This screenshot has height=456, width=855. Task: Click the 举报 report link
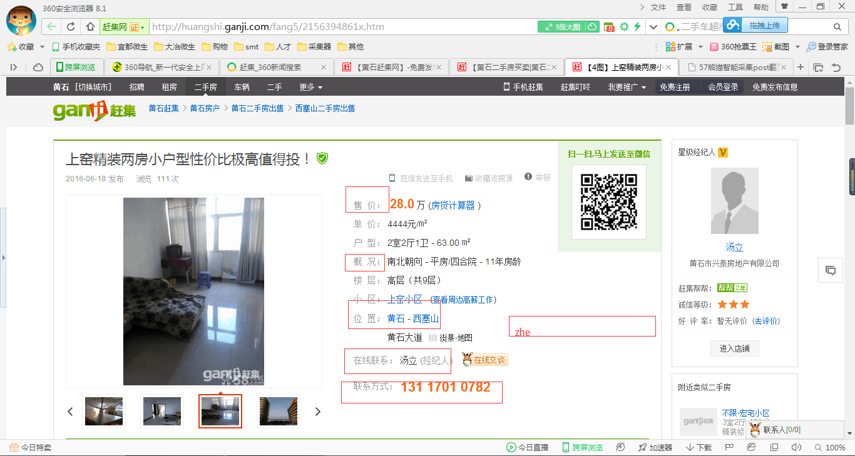point(538,178)
